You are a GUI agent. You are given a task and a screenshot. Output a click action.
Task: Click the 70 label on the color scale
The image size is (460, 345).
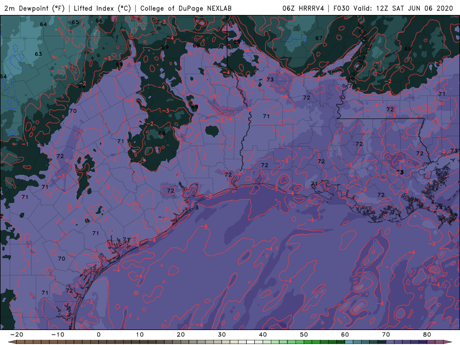tap(386, 335)
